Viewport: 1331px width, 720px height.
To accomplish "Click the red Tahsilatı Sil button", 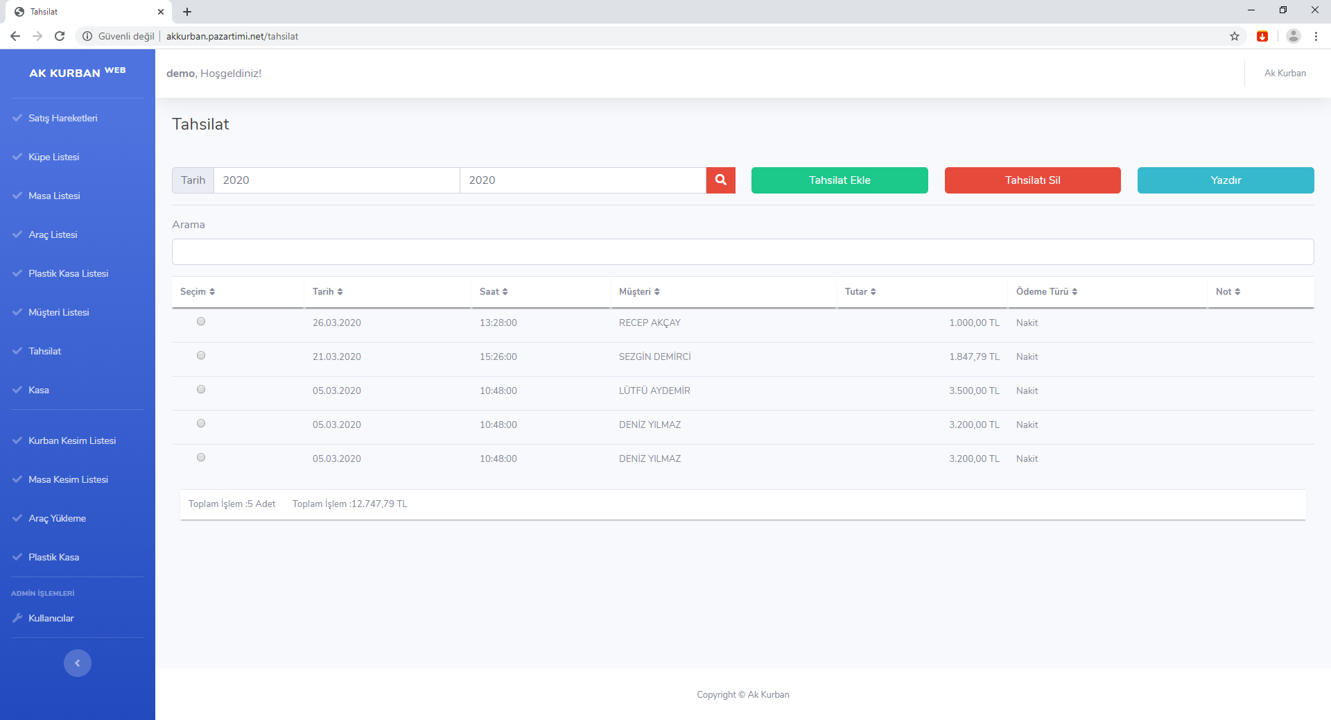I will click(1032, 180).
